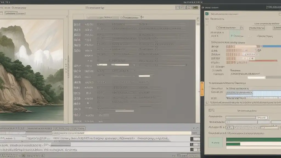The width and height of the screenshot is (281, 158).
Task: Click the full dark green progress bar
Action: 254,140
